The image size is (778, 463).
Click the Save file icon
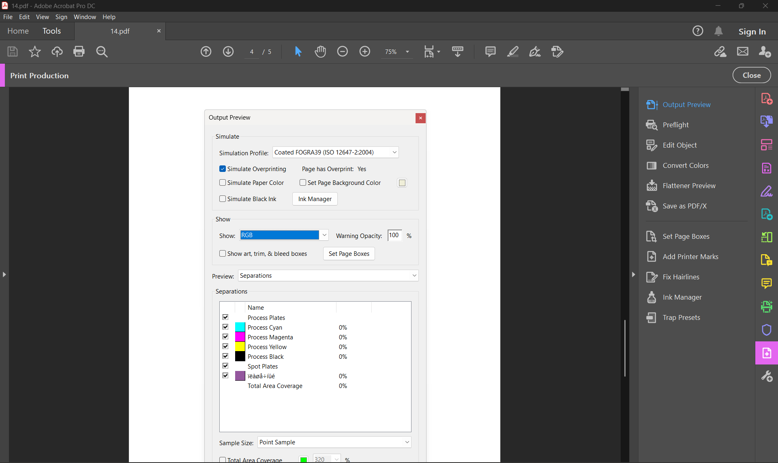[13, 51]
